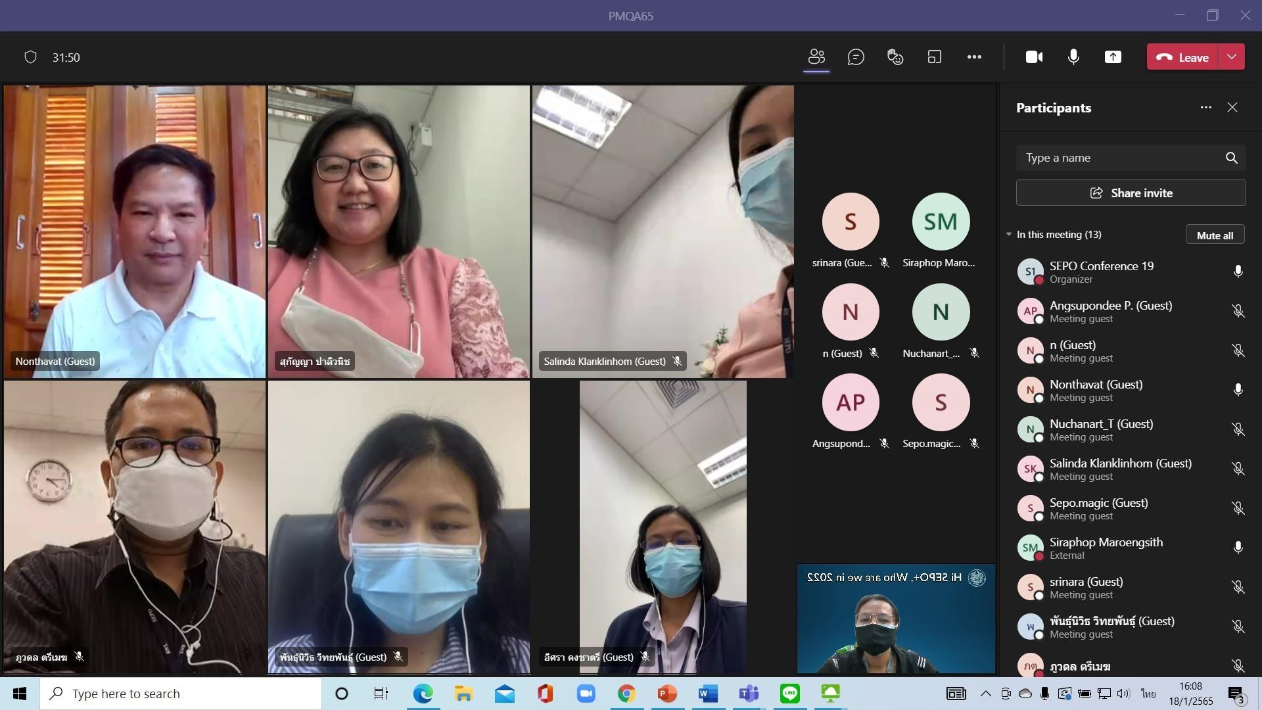The width and height of the screenshot is (1262, 710).
Task: Open the Leave options dropdown arrow
Action: (1232, 57)
